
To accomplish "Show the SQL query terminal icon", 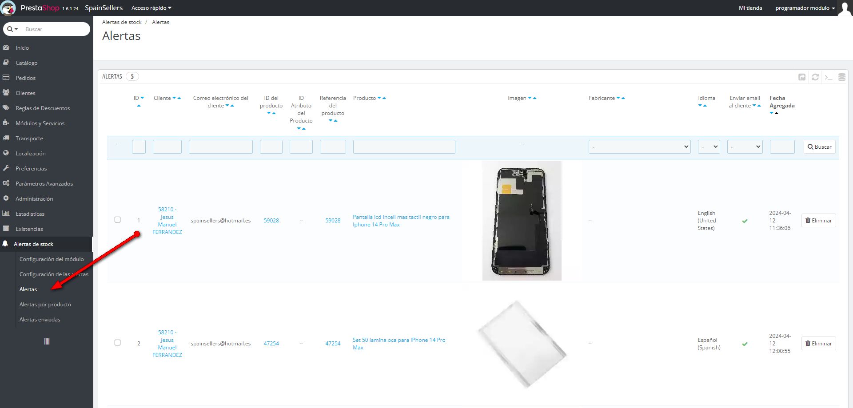I will pyautogui.click(x=829, y=77).
